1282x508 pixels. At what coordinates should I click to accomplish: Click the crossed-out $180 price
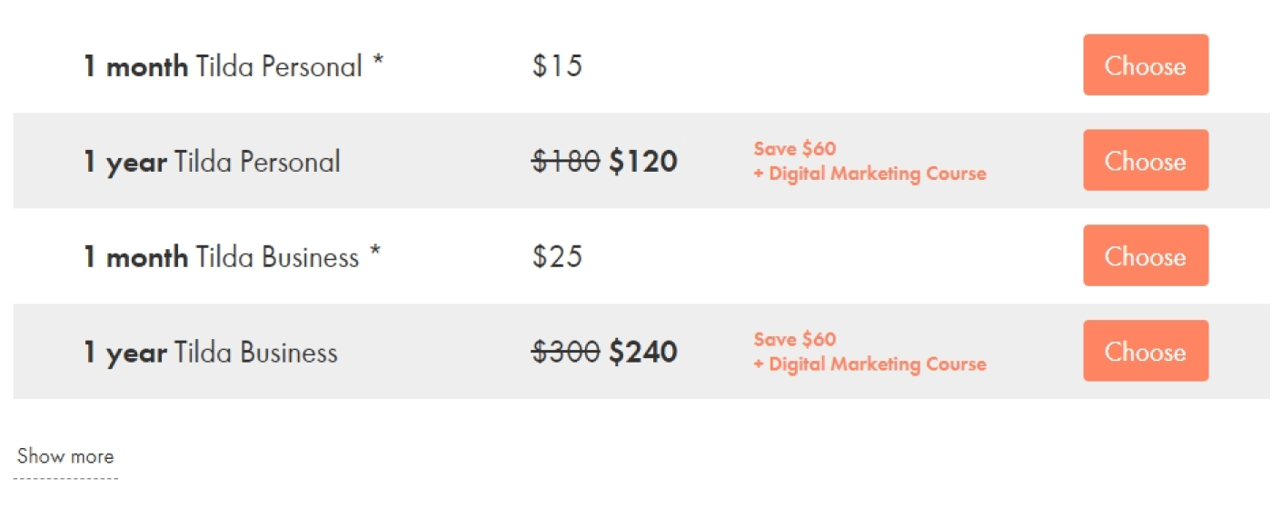click(565, 162)
